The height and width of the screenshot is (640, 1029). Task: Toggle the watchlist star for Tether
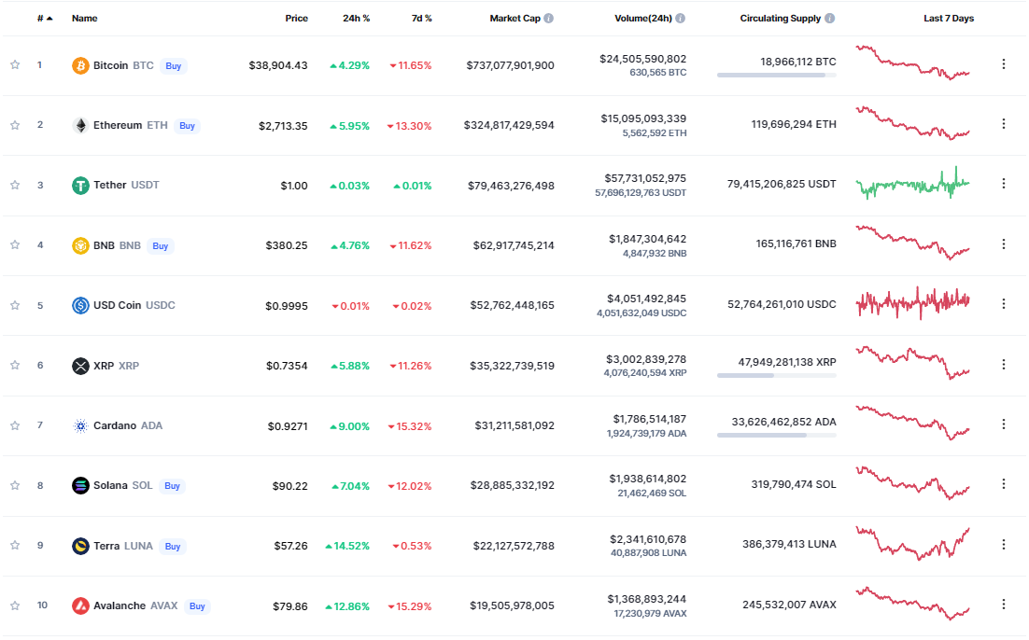15,185
